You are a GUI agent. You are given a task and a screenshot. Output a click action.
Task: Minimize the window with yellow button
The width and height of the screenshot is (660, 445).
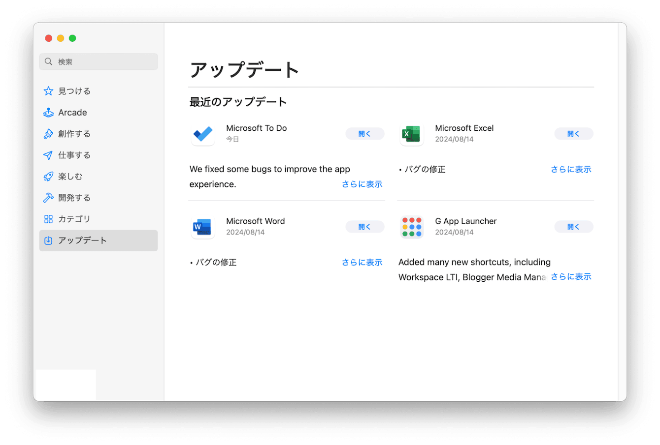coord(60,38)
